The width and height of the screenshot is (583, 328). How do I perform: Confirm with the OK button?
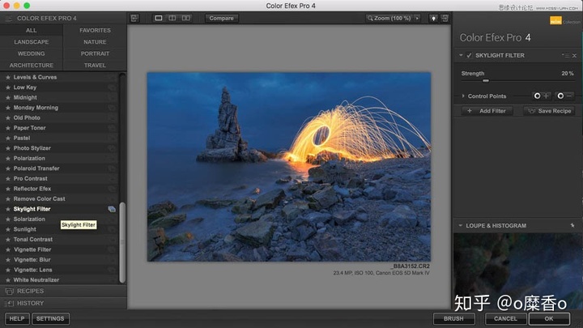[x=549, y=319]
